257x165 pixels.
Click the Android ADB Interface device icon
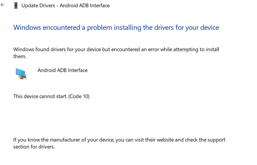click(x=21, y=74)
